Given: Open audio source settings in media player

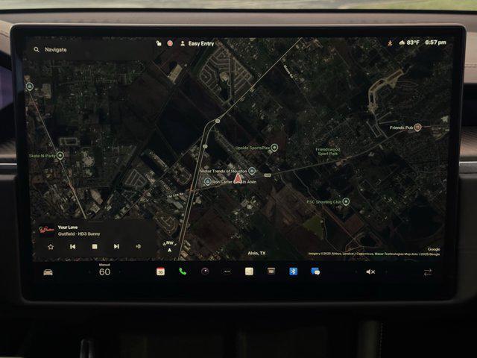Looking at the screenshot, I should point(139,246).
